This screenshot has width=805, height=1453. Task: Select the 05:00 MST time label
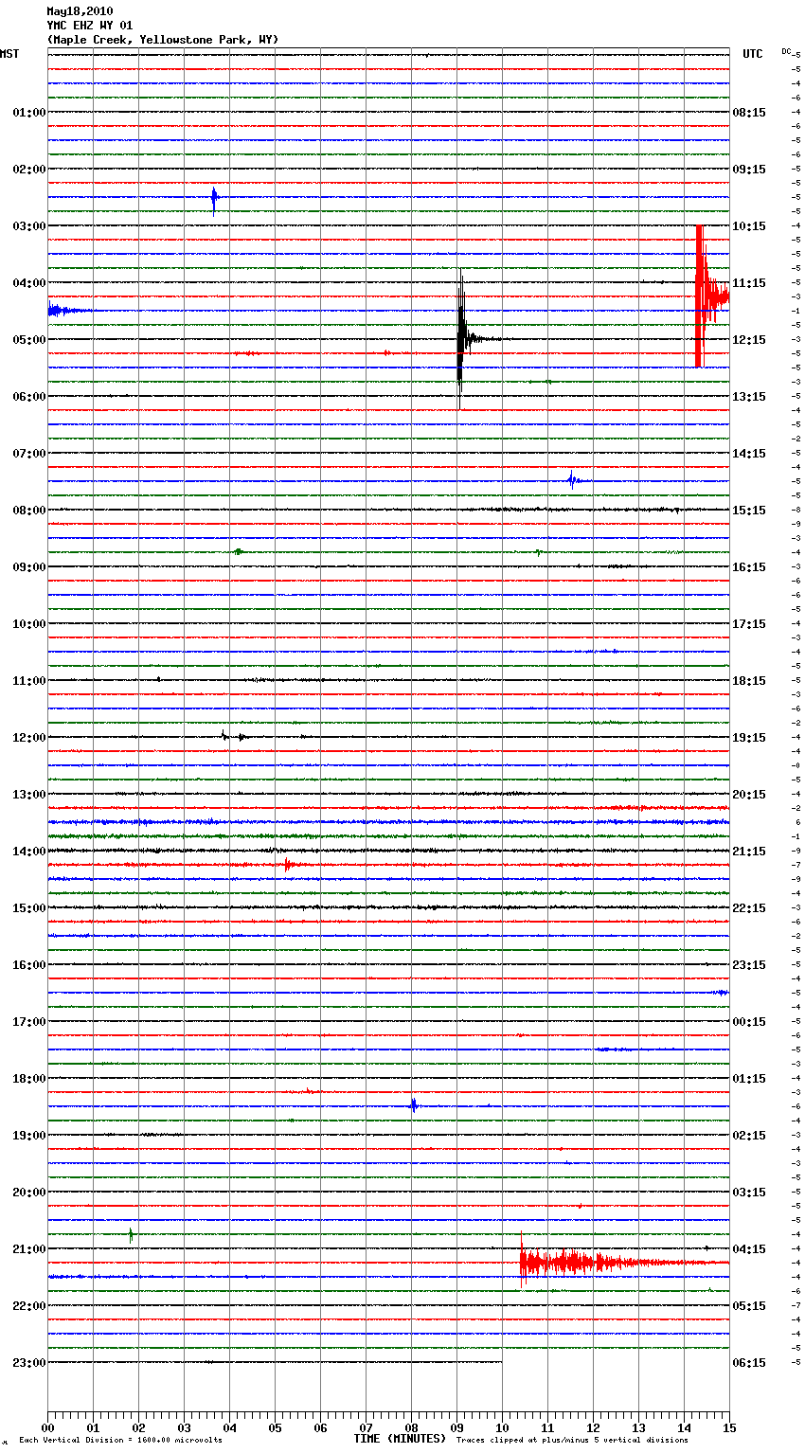click(28, 340)
